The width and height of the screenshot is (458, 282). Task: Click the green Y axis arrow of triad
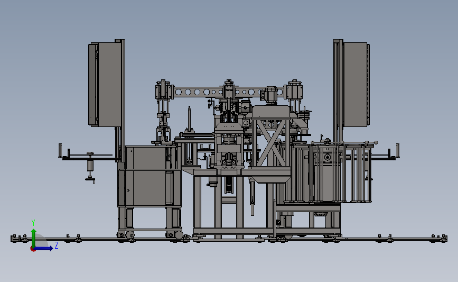tap(34, 238)
